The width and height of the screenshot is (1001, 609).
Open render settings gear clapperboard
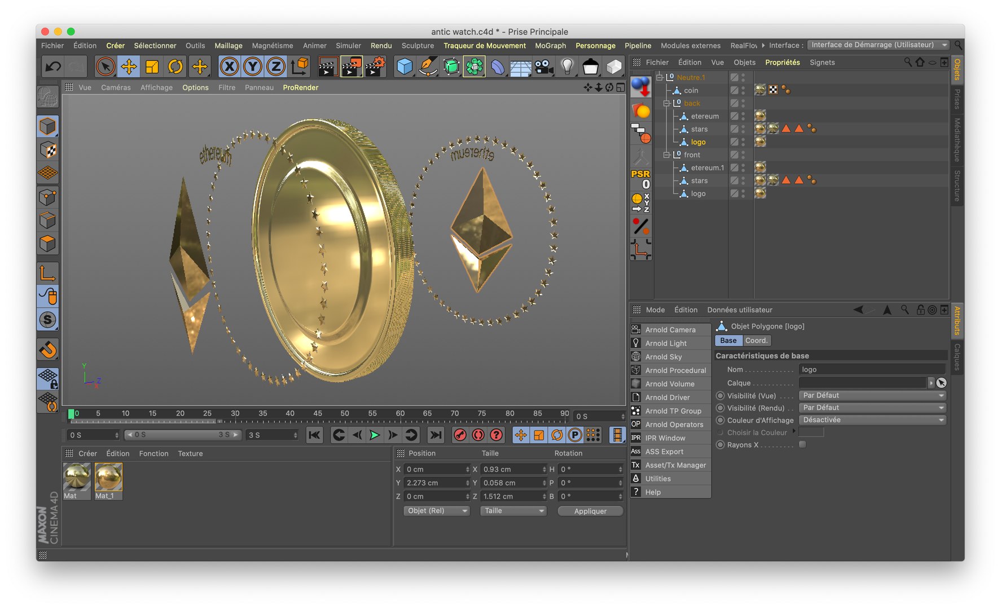[375, 67]
